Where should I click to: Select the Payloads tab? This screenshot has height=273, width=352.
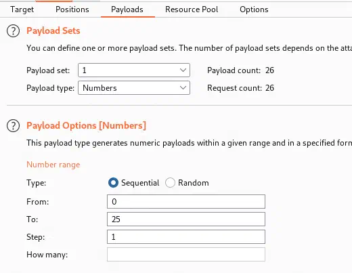coord(127,9)
